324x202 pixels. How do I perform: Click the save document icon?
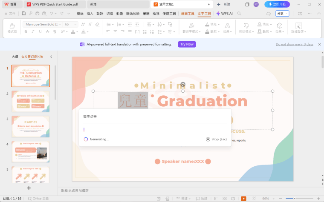[x=24, y=14]
